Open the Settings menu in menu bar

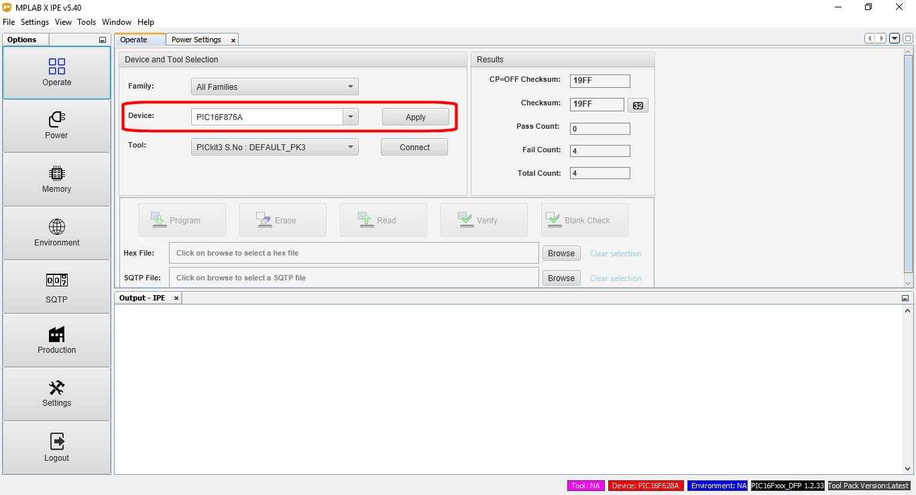click(x=35, y=22)
